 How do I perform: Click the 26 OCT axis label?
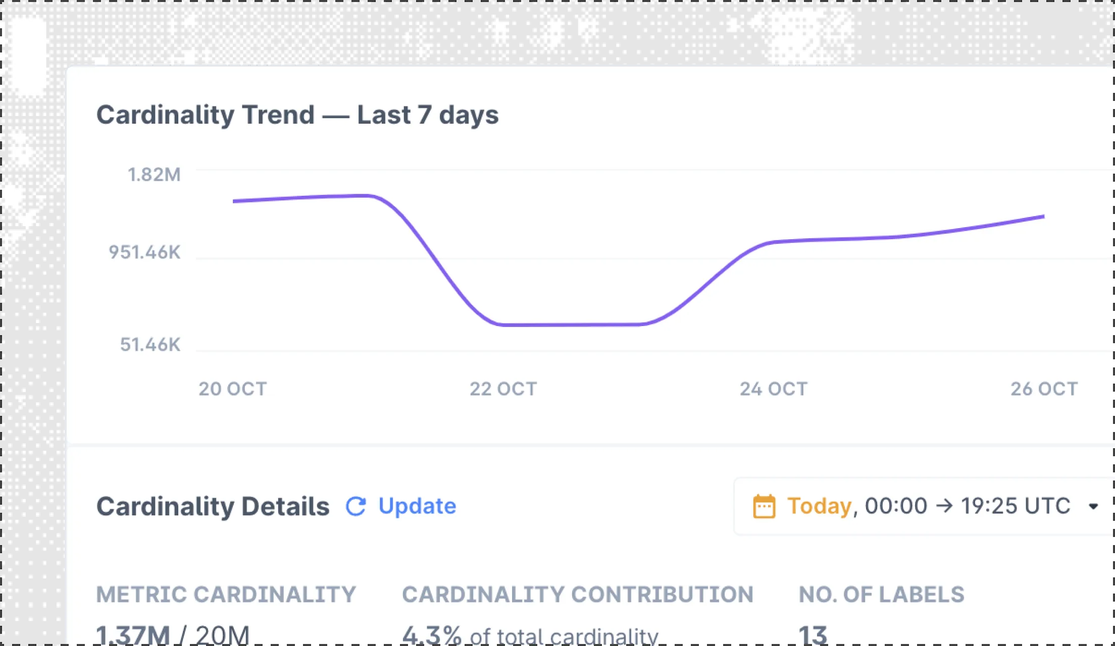click(1044, 389)
